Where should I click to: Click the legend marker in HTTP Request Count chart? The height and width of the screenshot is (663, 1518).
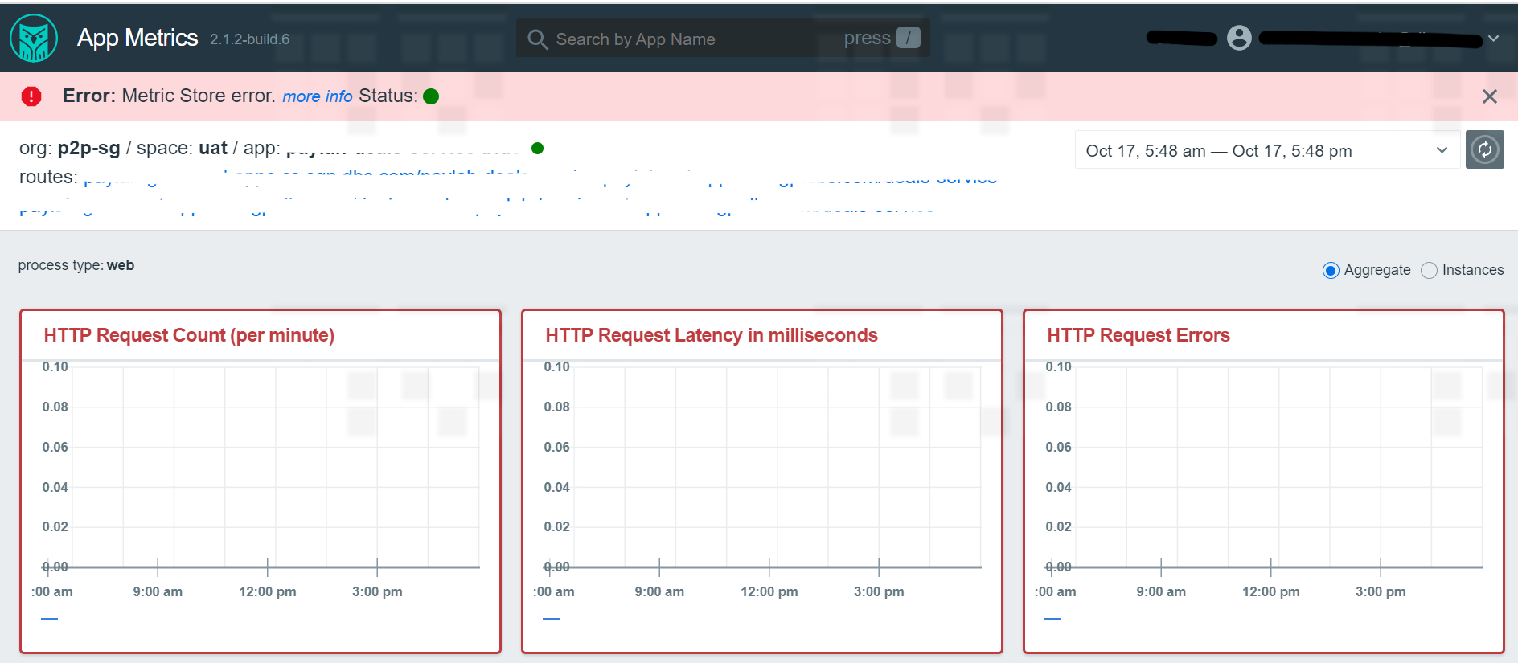click(49, 619)
